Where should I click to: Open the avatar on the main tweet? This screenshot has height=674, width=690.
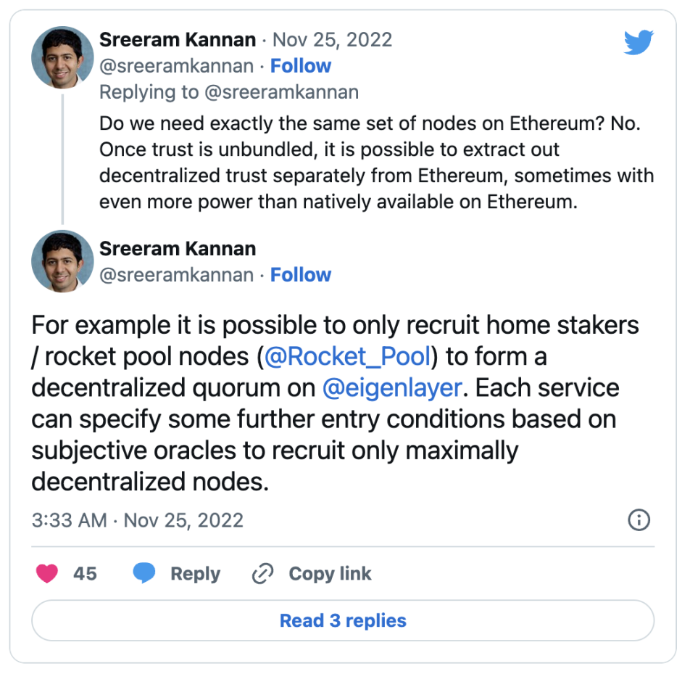tap(62, 261)
